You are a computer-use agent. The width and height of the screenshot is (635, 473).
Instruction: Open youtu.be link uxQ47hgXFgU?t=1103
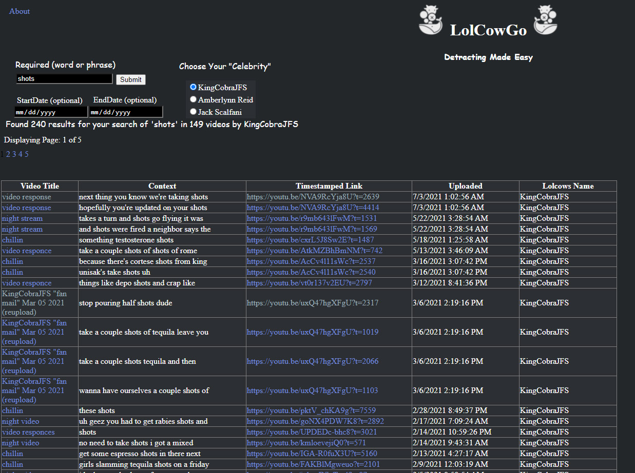point(313,390)
